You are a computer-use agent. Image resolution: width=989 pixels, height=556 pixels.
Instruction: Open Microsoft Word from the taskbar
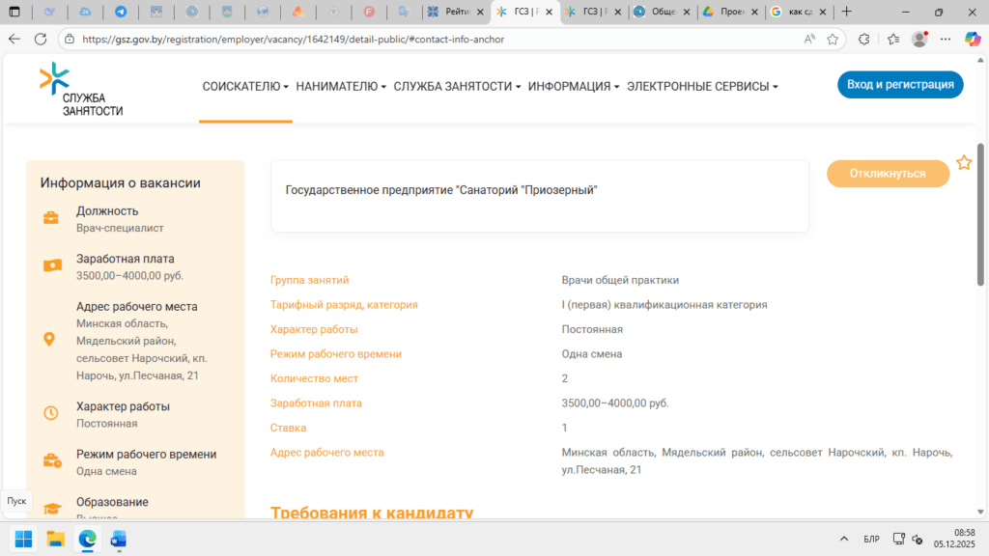119,539
